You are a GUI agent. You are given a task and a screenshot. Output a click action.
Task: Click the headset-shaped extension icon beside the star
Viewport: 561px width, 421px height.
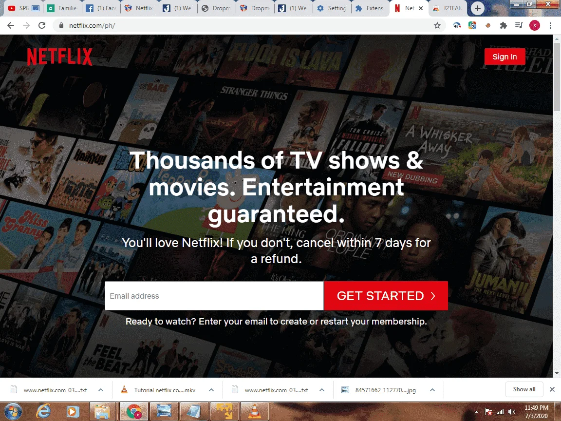tap(457, 25)
